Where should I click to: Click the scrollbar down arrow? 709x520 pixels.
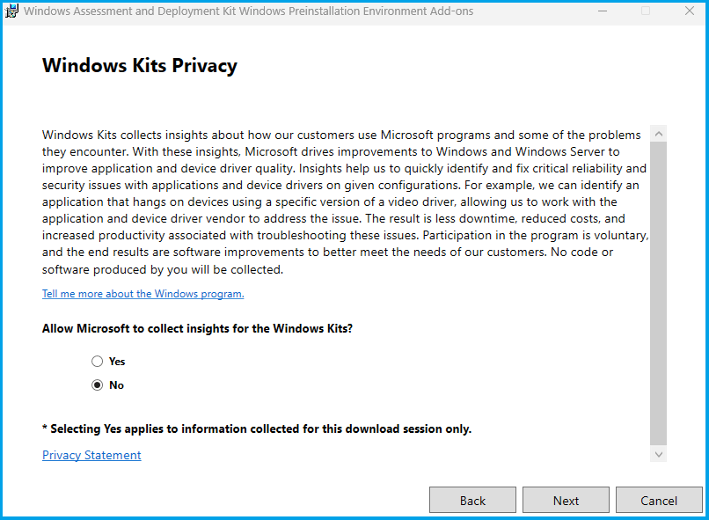pyautogui.click(x=659, y=454)
